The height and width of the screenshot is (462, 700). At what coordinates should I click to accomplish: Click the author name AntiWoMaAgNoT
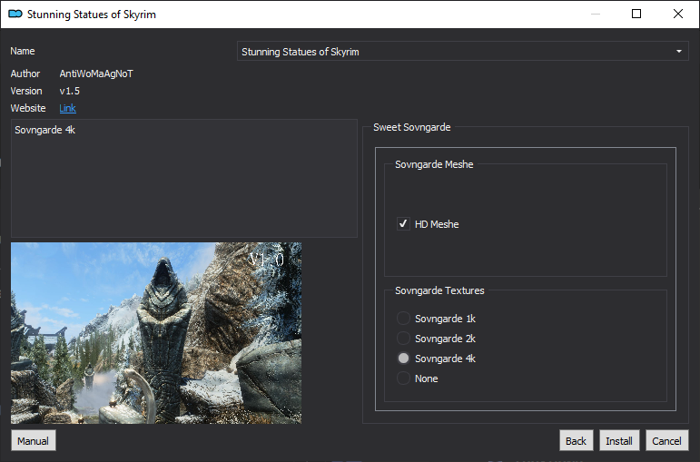pos(96,74)
